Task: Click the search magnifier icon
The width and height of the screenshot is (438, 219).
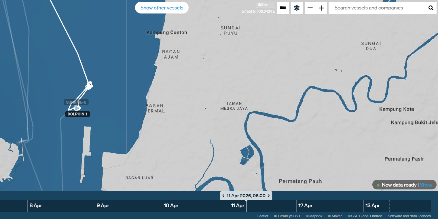Action: coord(431,8)
